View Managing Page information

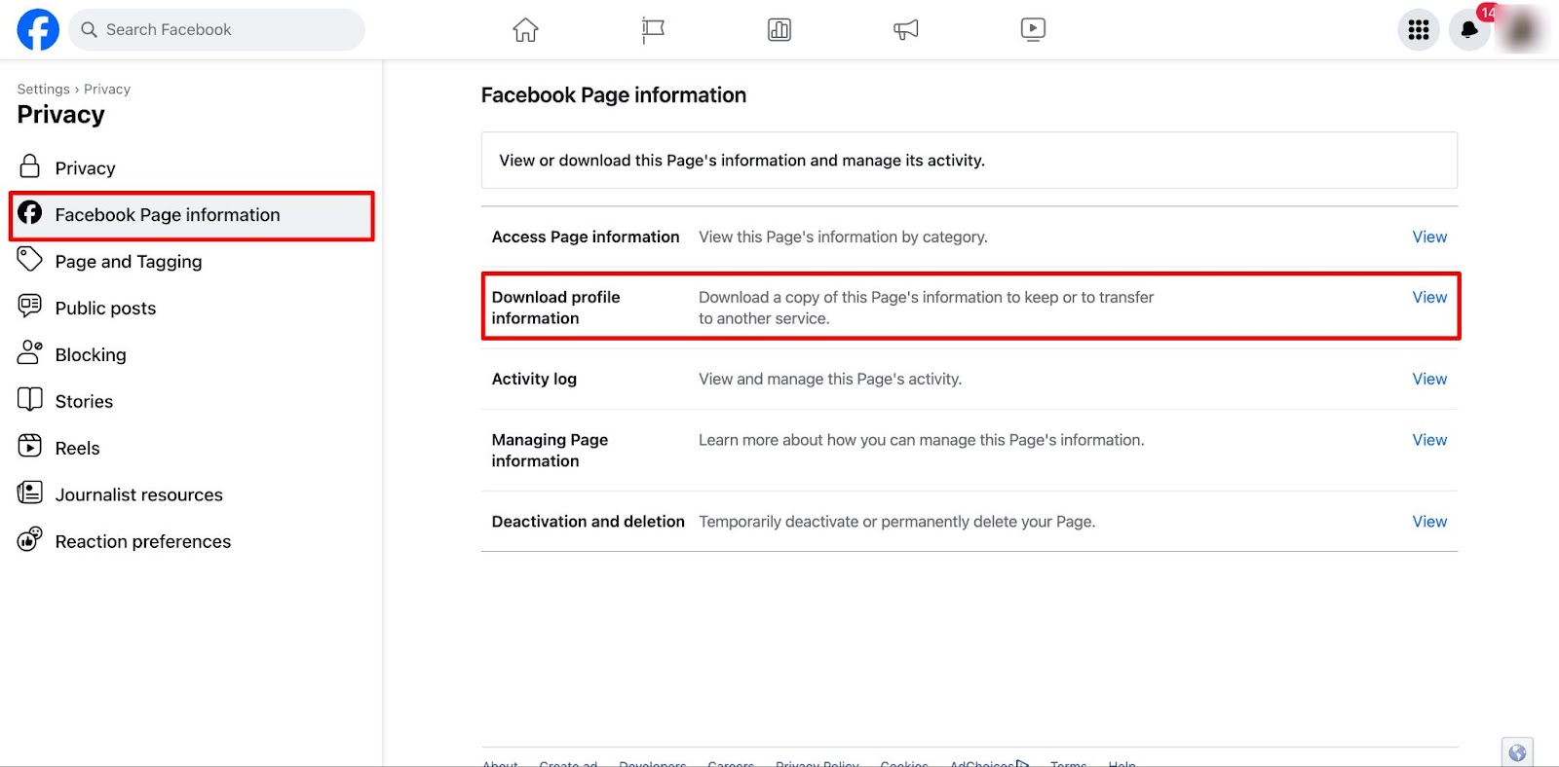pyautogui.click(x=1429, y=440)
